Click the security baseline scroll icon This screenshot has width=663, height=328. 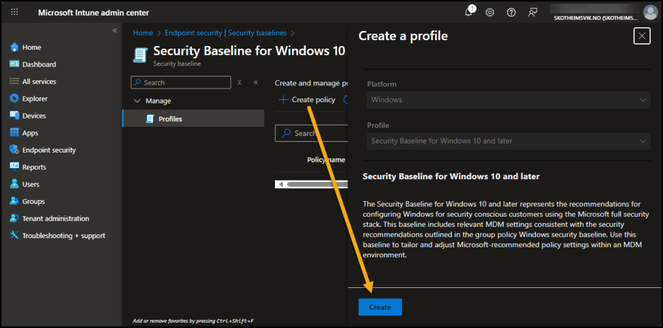140,55
